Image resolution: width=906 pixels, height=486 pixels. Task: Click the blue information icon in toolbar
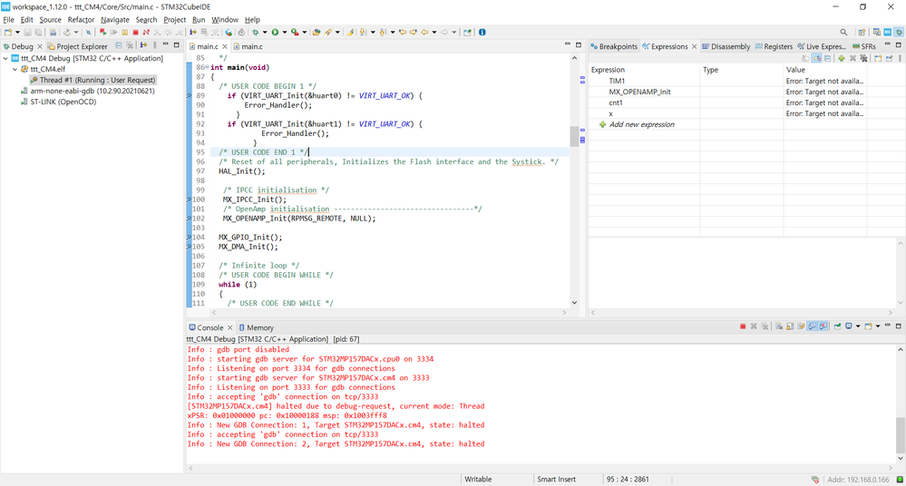(482, 32)
